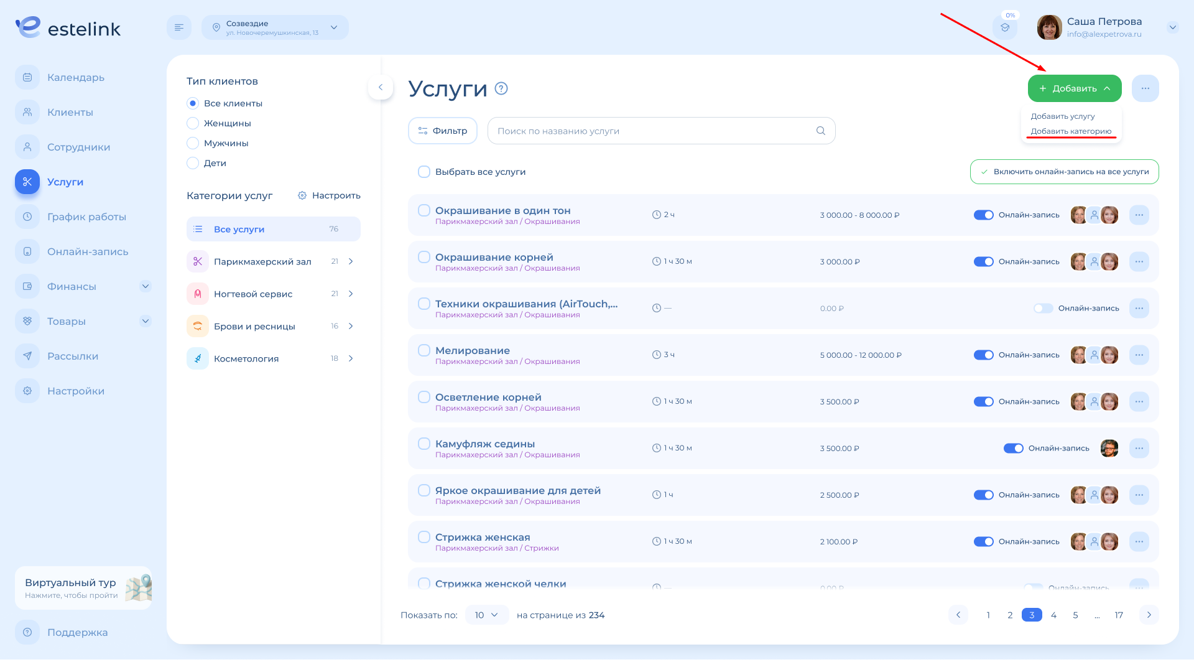Click Включить онлайн-запись на все услуги
1194x662 pixels.
coord(1064,172)
